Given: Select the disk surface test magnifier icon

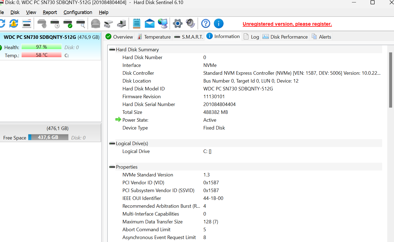Looking at the screenshot, I should click(x=80, y=23).
